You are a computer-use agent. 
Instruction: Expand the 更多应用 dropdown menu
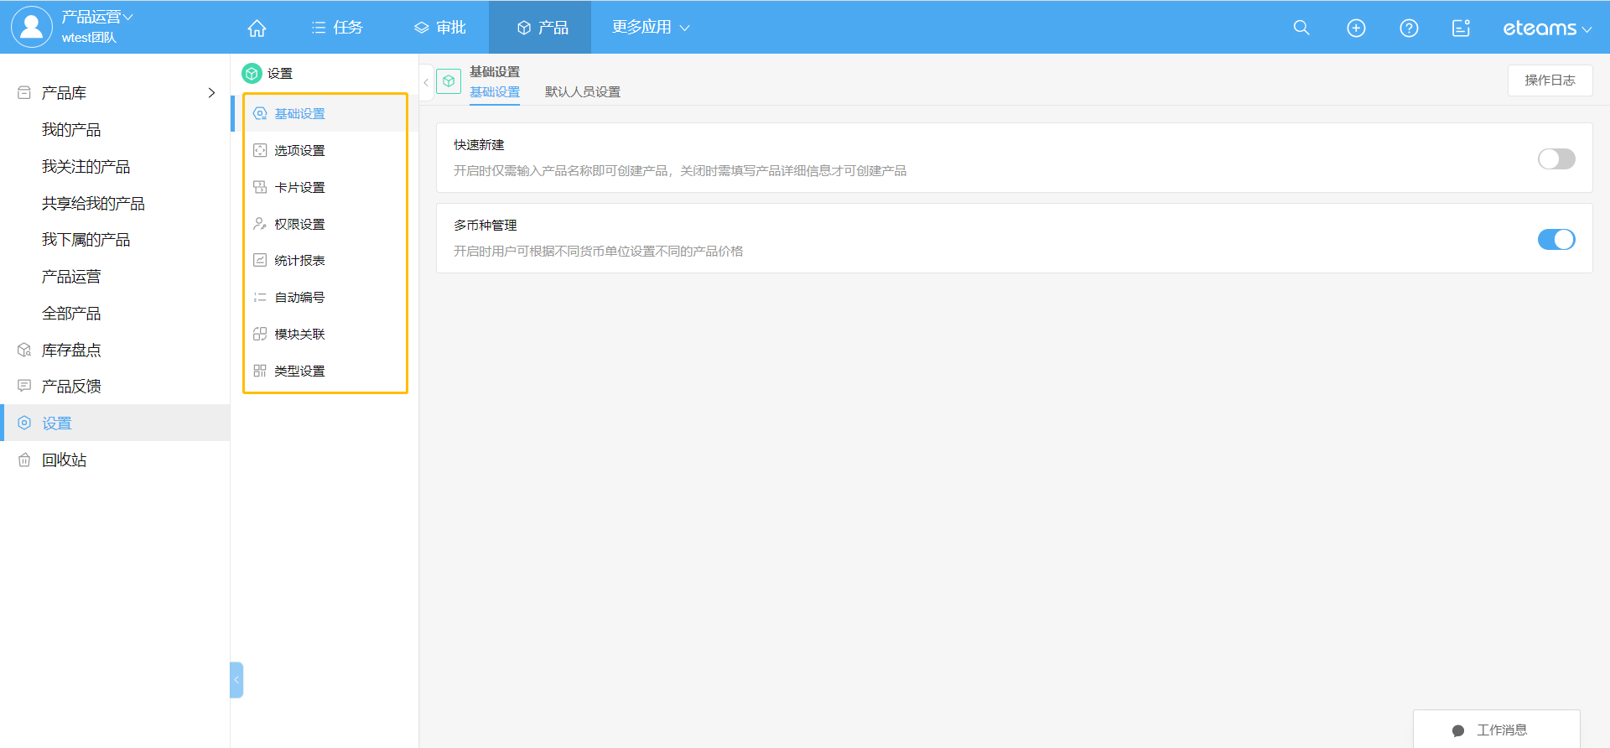(x=650, y=27)
